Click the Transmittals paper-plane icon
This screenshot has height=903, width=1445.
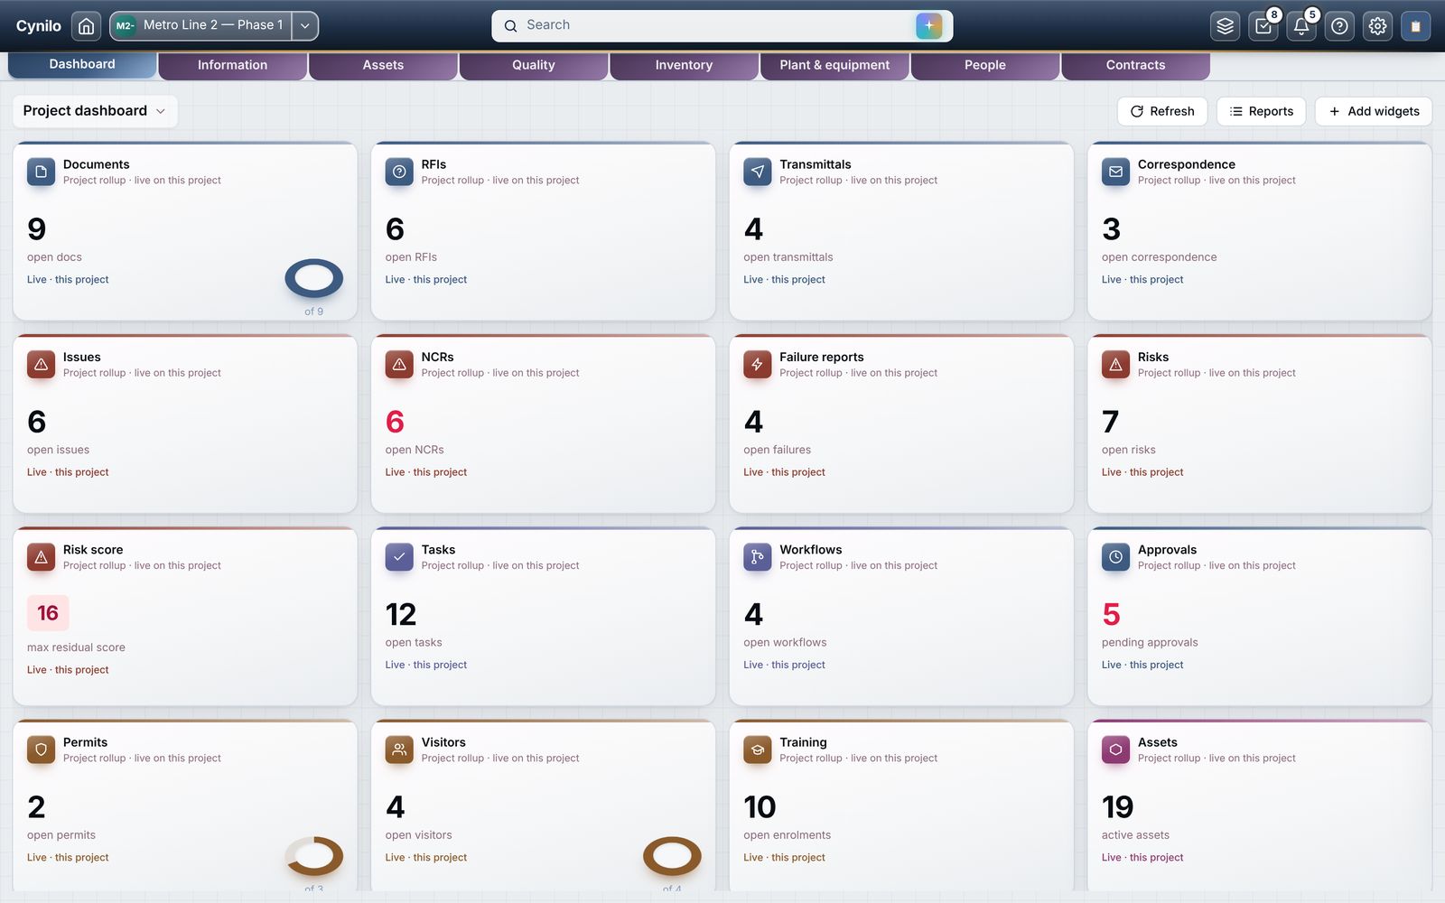point(758,172)
